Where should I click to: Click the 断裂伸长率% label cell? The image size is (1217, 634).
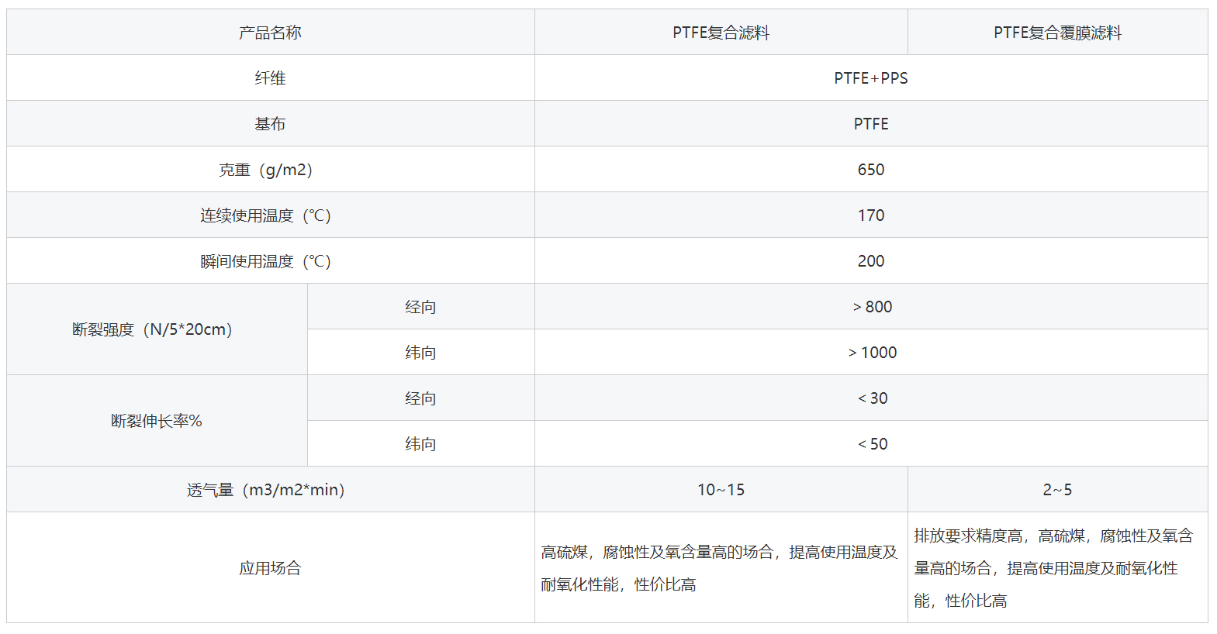tap(156, 421)
